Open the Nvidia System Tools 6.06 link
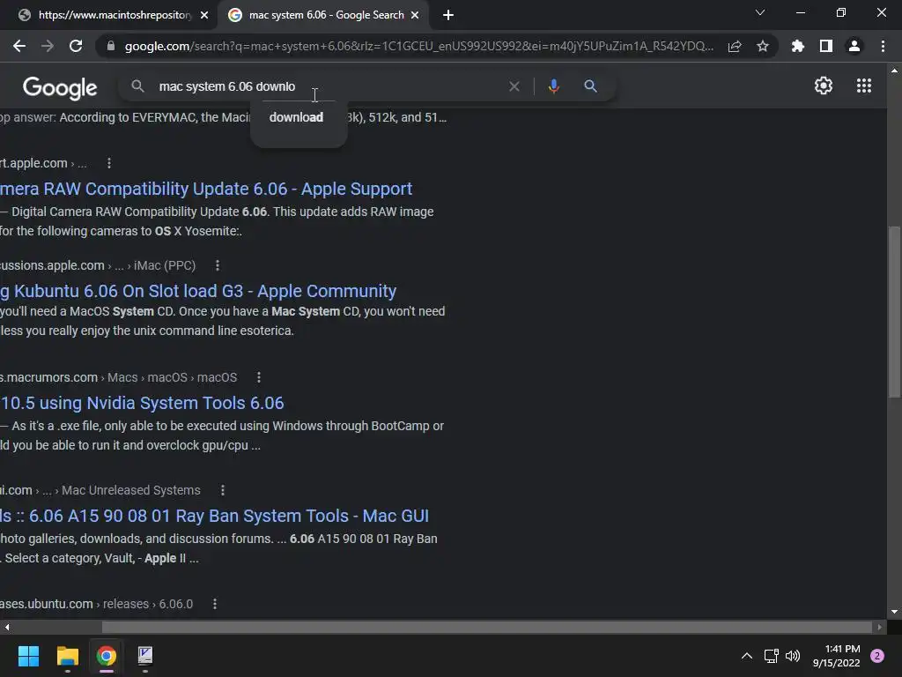This screenshot has height=677, width=902. point(142,403)
